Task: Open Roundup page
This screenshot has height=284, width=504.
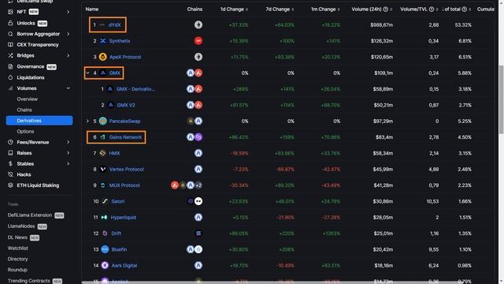Action: [17, 270]
